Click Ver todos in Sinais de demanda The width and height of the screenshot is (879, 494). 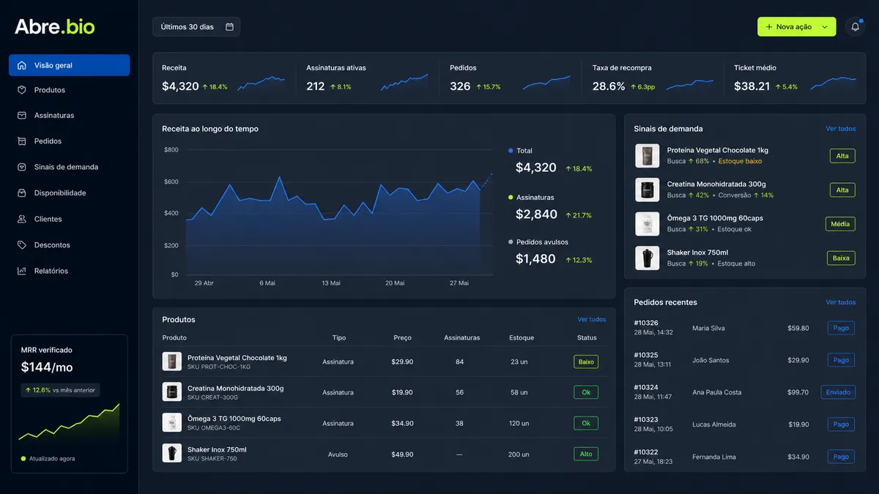[840, 129]
